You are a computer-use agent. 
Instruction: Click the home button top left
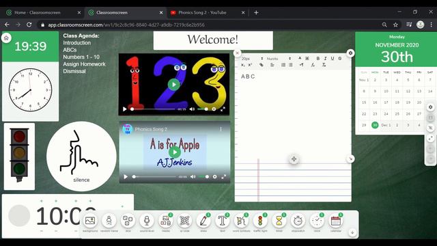coord(6,38)
